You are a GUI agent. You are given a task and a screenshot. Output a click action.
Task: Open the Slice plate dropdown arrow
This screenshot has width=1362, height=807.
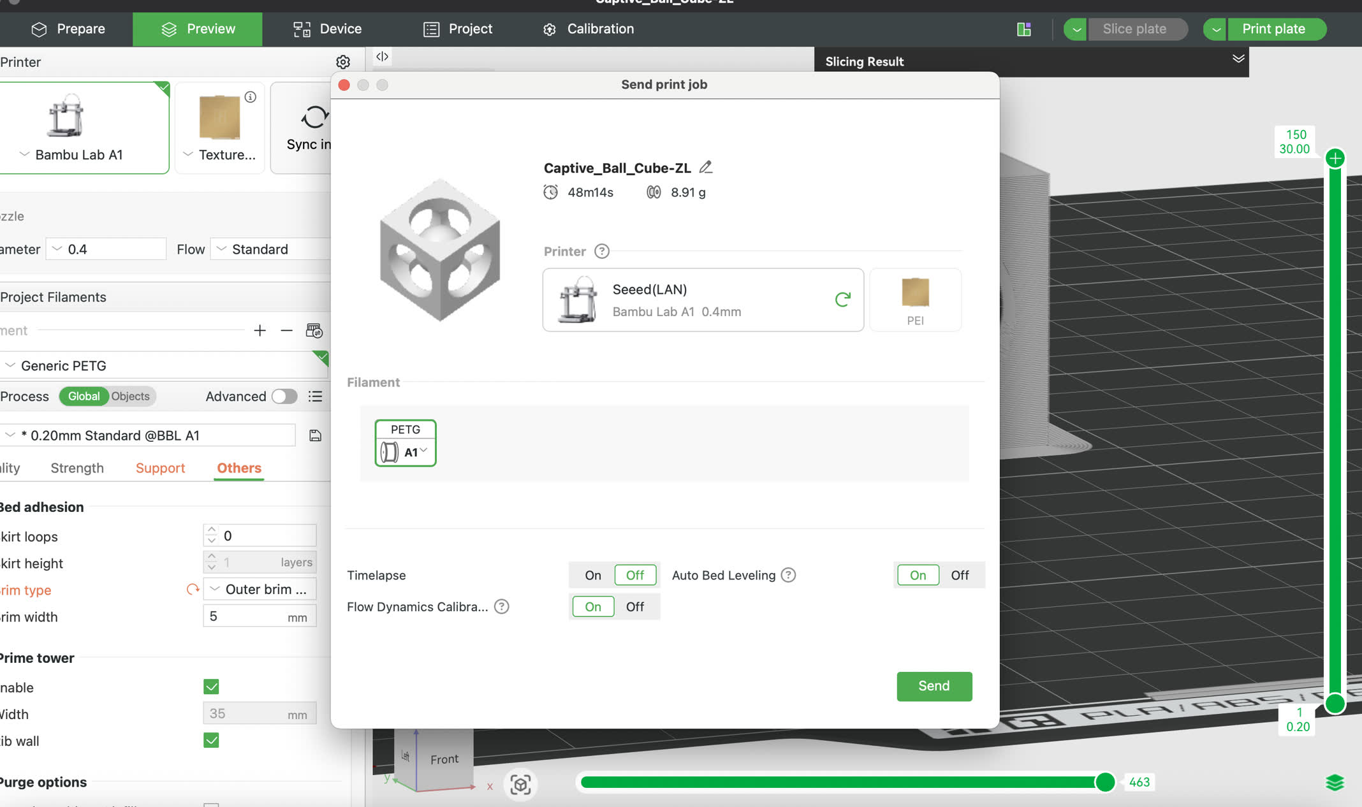click(x=1076, y=29)
